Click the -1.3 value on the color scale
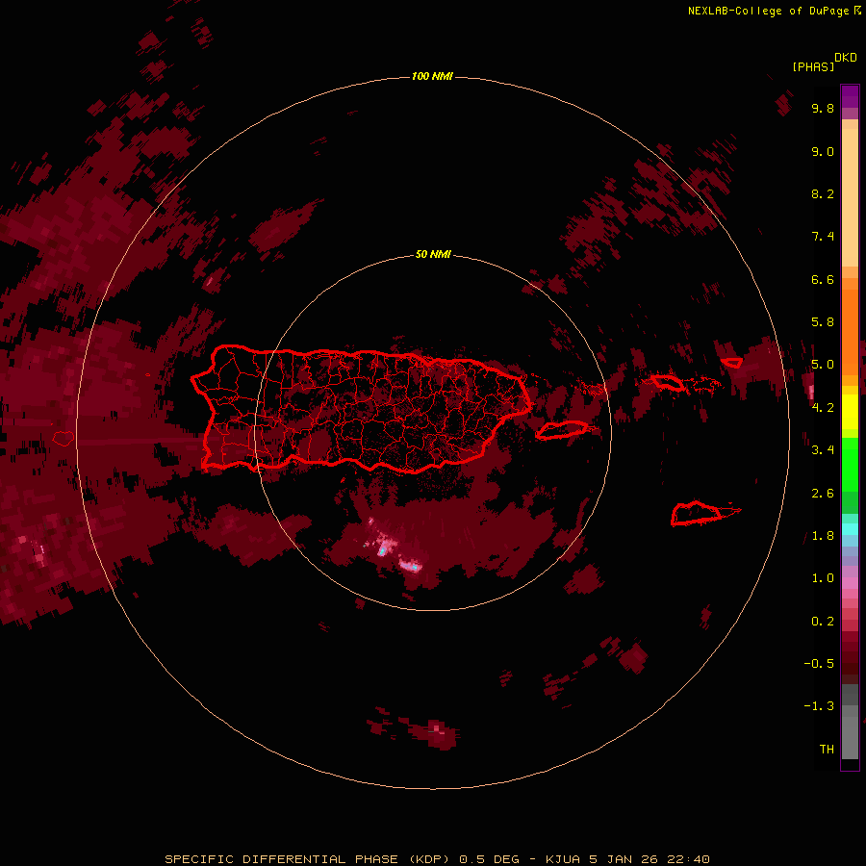This screenshot has height=866, width=866. (x=819, y=706)
